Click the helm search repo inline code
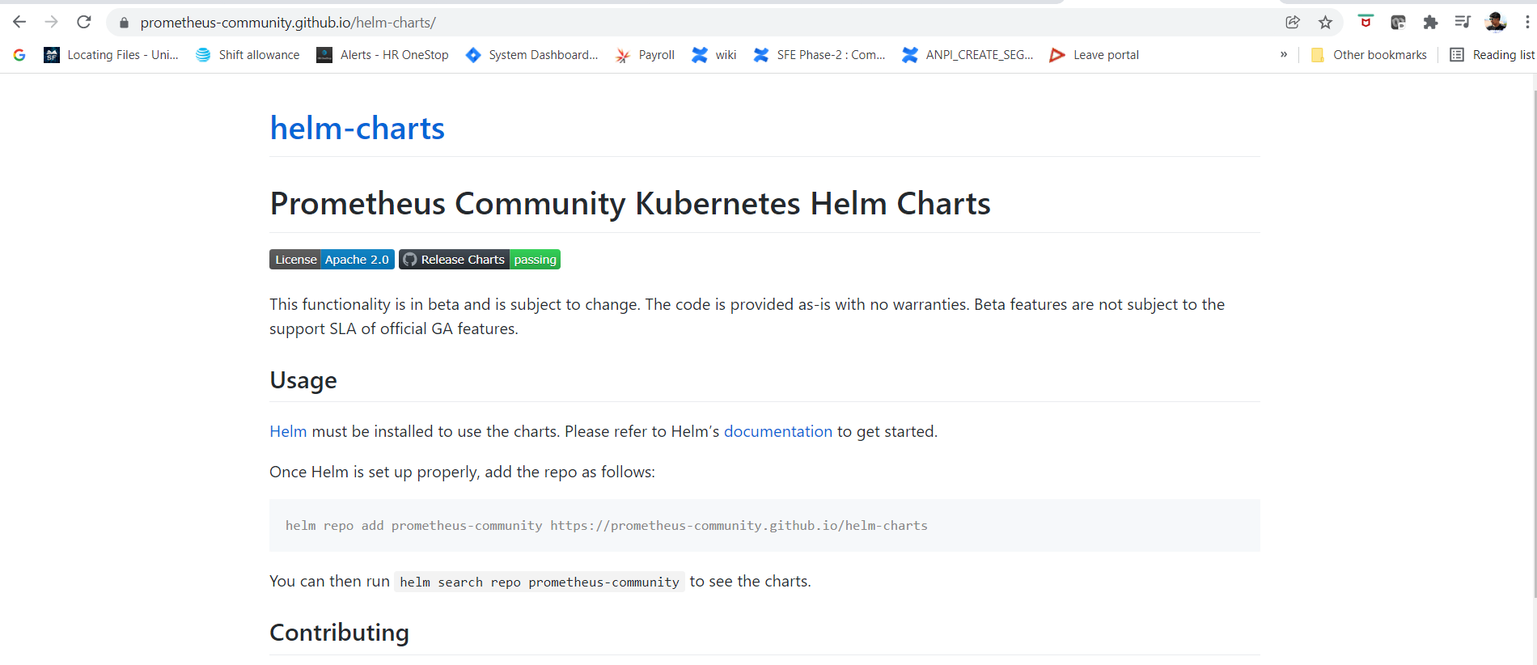This screenshot has width=1537, height=665. click(x=540, y=582)
